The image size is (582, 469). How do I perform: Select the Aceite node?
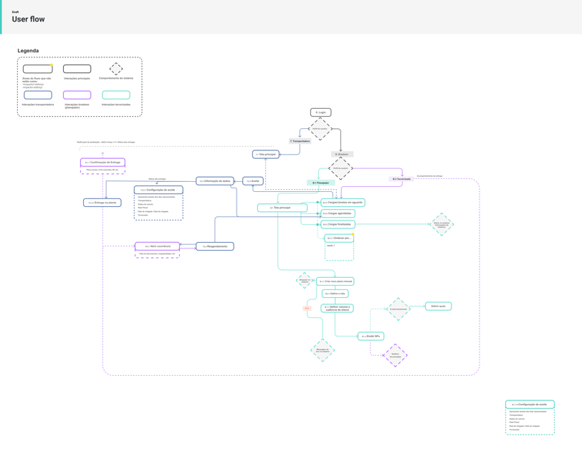click(253, 181)
